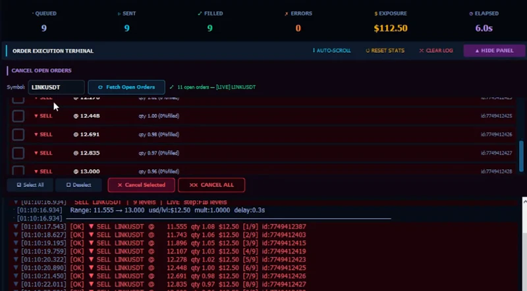The image size is (527, 291).
Task: Click the X icon beside CLEAR LOG
Action: tap(422, 51)
